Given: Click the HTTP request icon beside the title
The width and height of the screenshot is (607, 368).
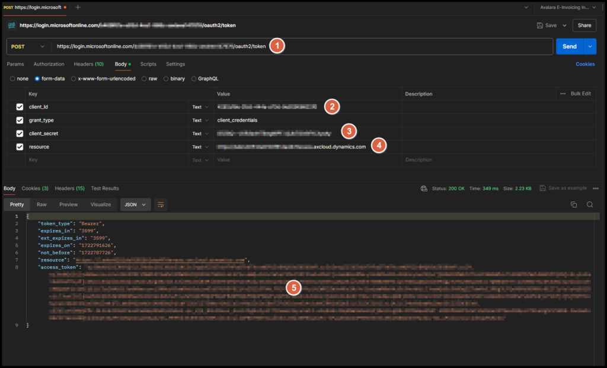Looking at the screenshot, I should pos(12,25).
